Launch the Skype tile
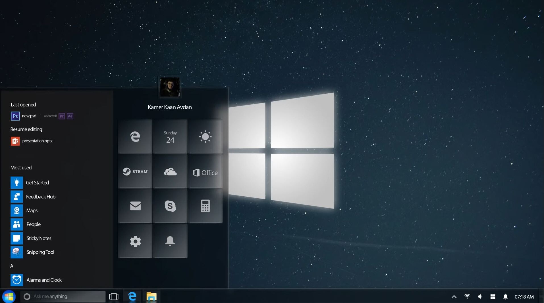This screenshot has height=303, width=544. click(x=170, y=206)
